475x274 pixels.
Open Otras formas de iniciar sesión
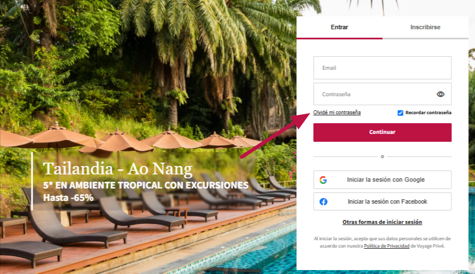382,222
